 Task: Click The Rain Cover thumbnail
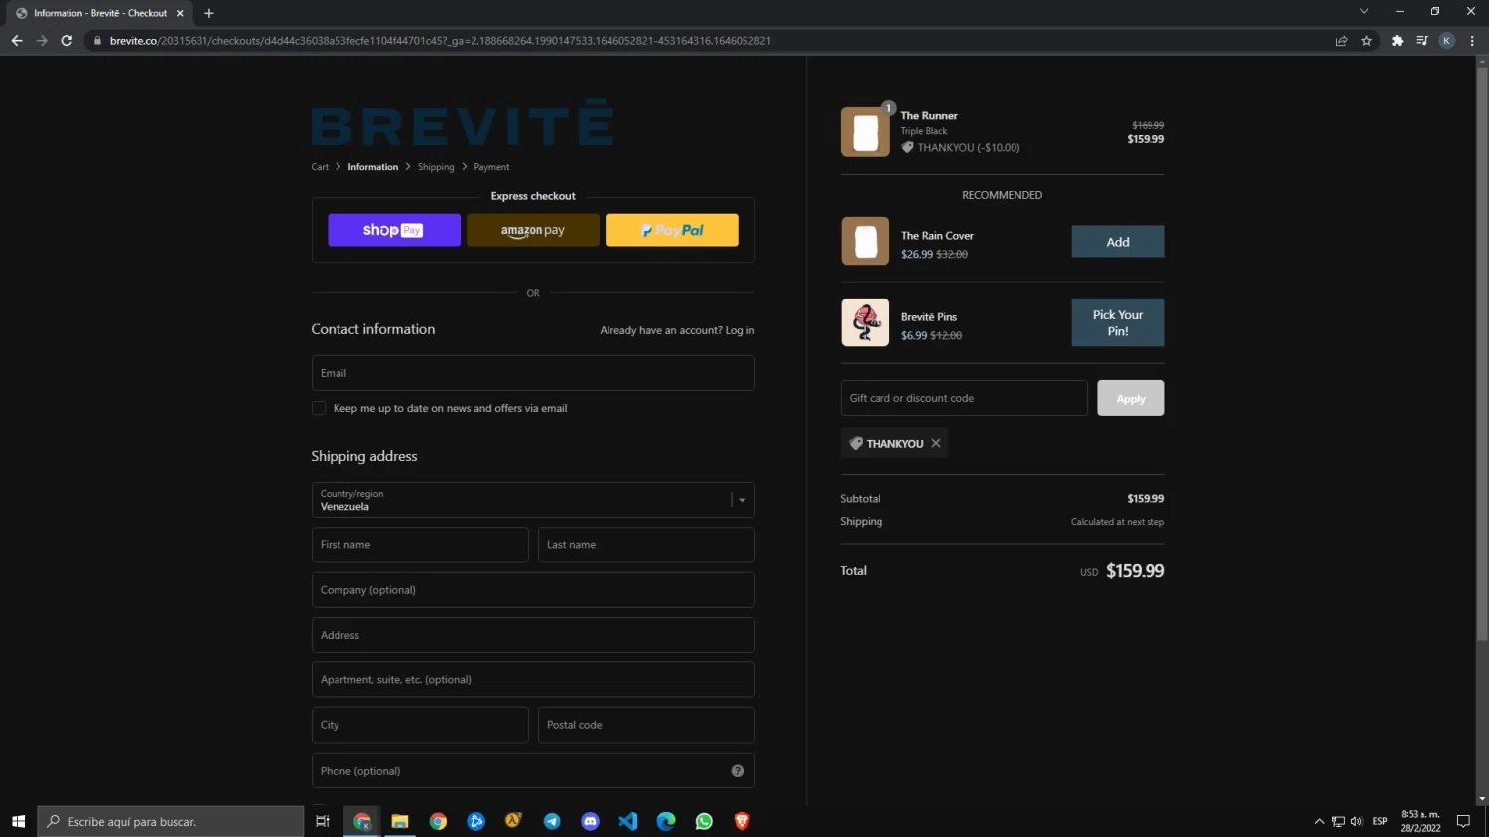point(866,241)
